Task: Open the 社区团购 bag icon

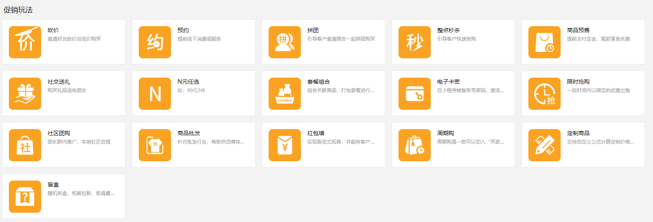Action: tap(25, 145)
